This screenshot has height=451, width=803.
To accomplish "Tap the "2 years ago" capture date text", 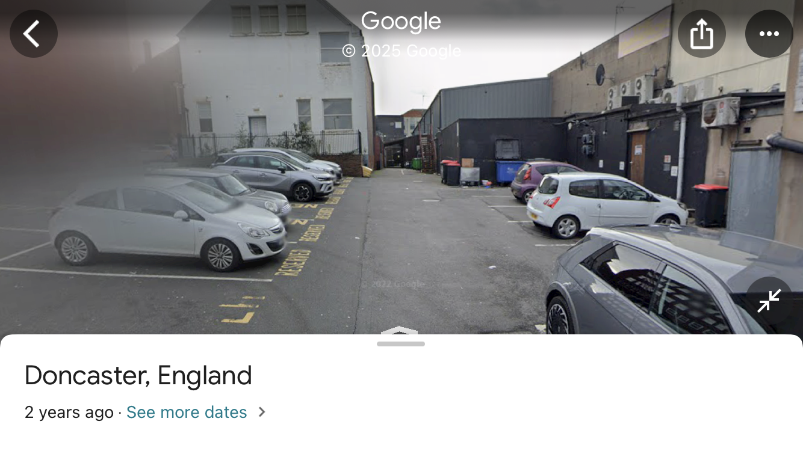I will tap(69, 413).
